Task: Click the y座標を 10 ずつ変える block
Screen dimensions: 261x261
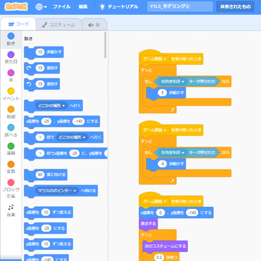Action: point(48,244)
